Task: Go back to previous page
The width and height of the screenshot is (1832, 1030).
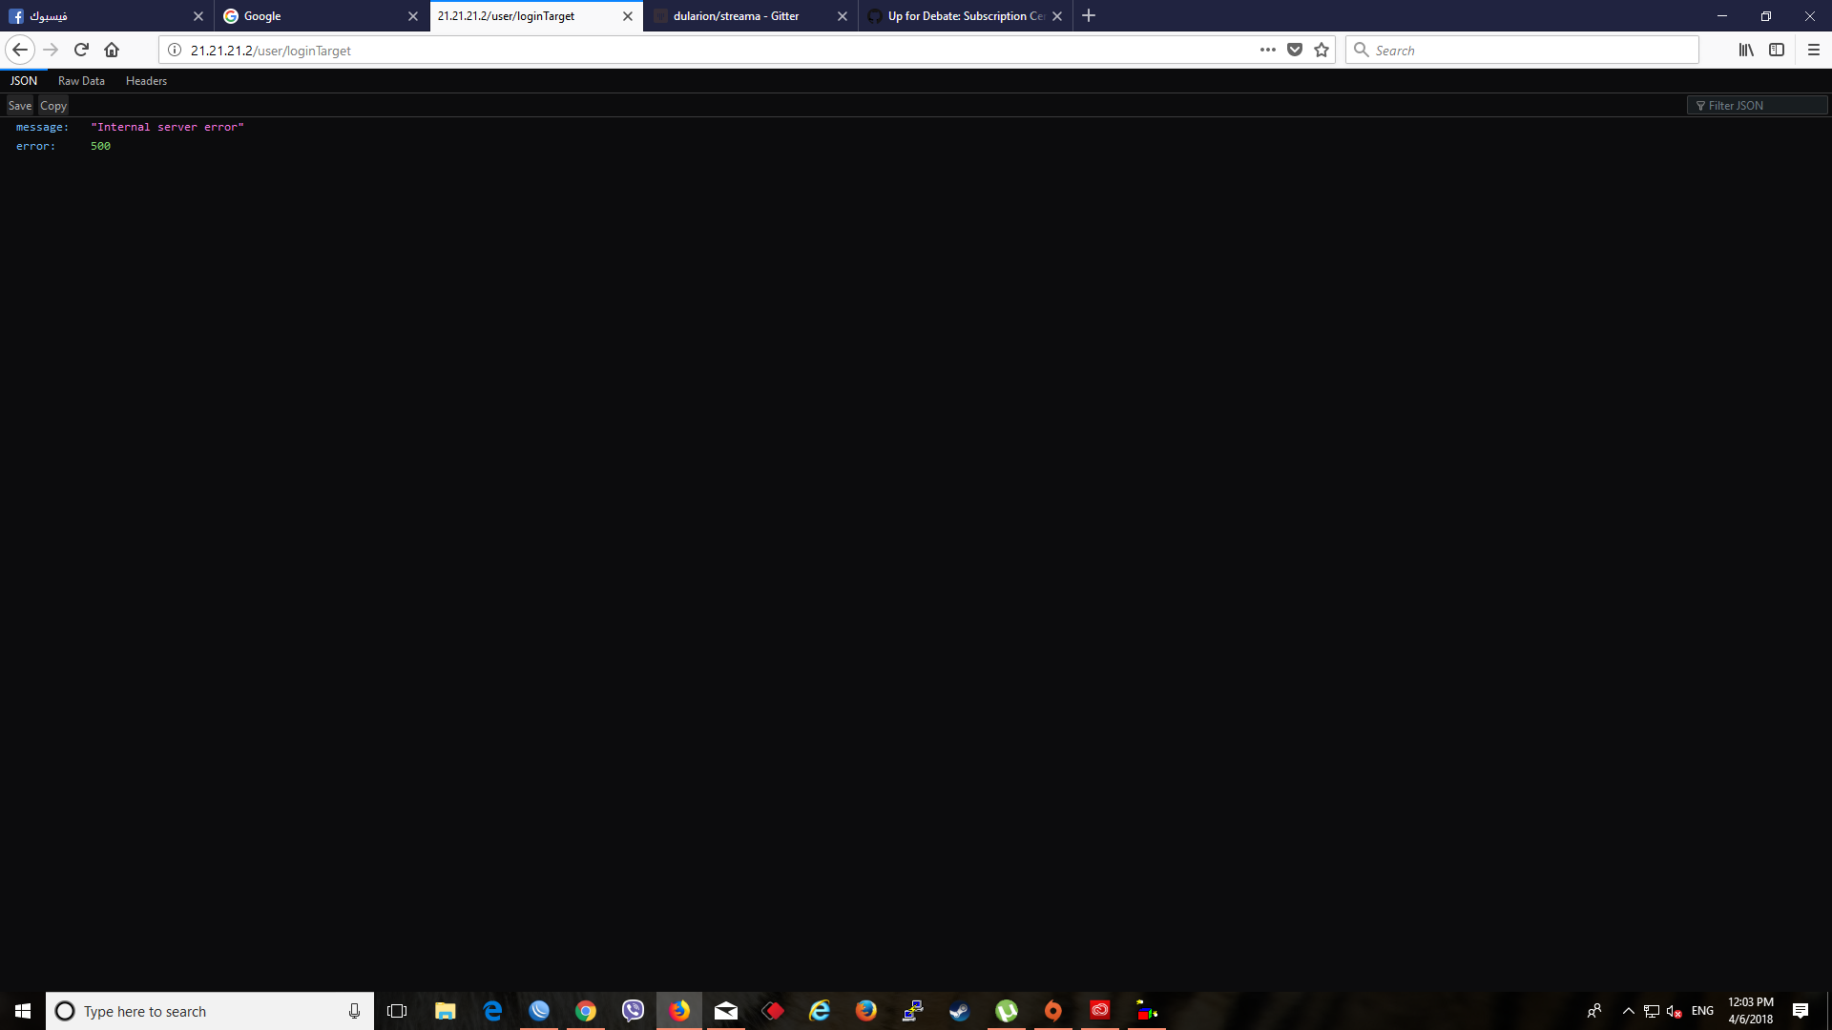Action: [x=20, y=50]
